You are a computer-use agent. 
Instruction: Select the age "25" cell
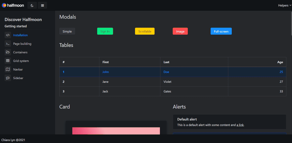coord(257,72)
